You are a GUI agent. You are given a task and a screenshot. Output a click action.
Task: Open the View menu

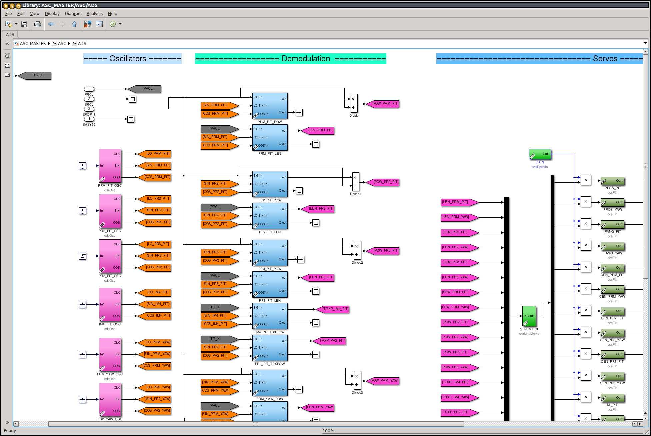tap(35, 14)
